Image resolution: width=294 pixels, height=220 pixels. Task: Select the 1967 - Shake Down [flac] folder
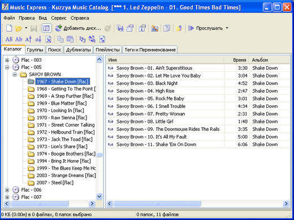tap(63, 81)
